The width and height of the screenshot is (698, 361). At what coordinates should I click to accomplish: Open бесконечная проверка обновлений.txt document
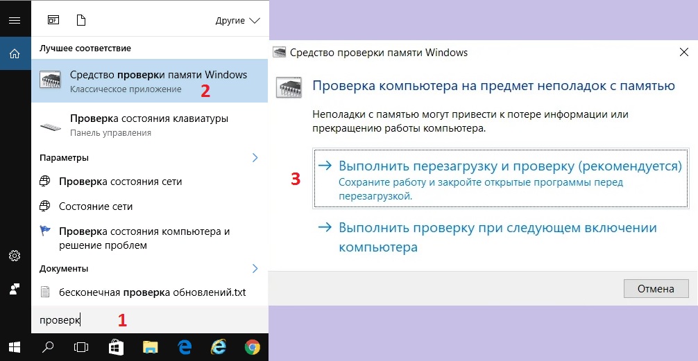tap(150, 292)
